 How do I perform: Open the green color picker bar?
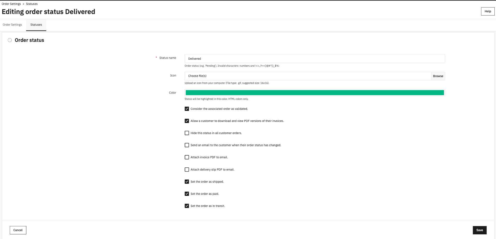click(x=315, y=93)
